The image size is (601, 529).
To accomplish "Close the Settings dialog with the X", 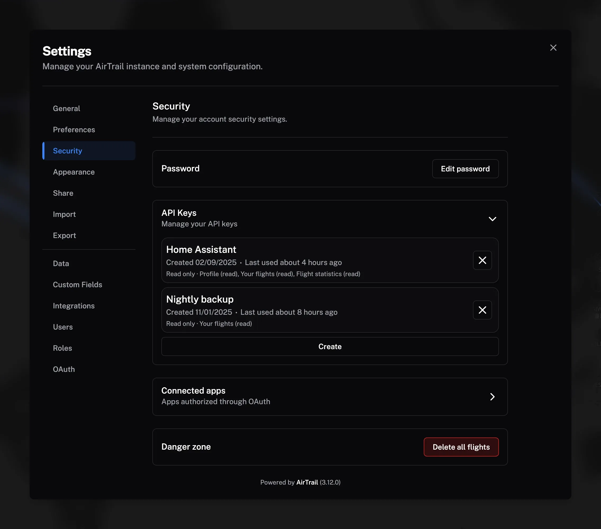I will [x=553, y=48].
